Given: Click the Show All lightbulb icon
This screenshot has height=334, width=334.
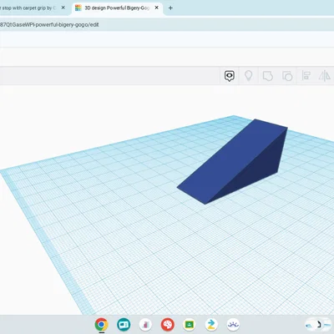Looking at the screenshot, I should click(x=248, y=75).
